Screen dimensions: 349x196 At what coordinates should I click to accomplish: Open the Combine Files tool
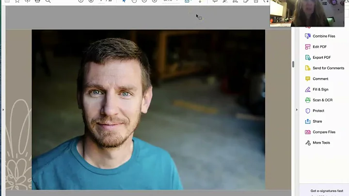[x=320, y=36]
